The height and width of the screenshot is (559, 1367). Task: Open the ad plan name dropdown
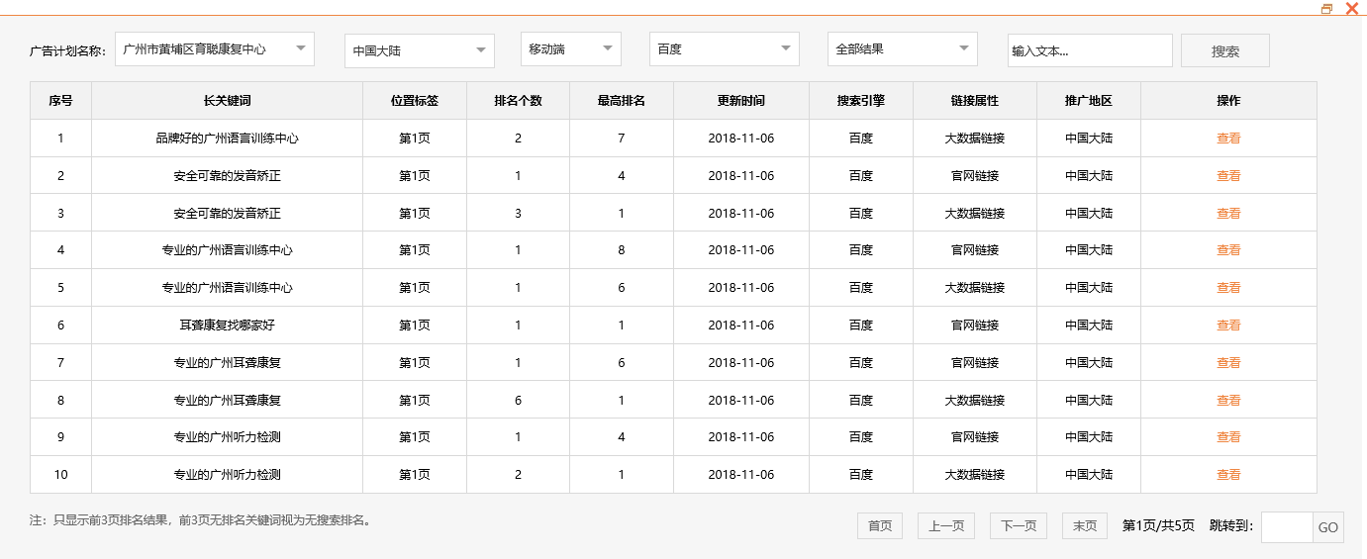point(215,48)
